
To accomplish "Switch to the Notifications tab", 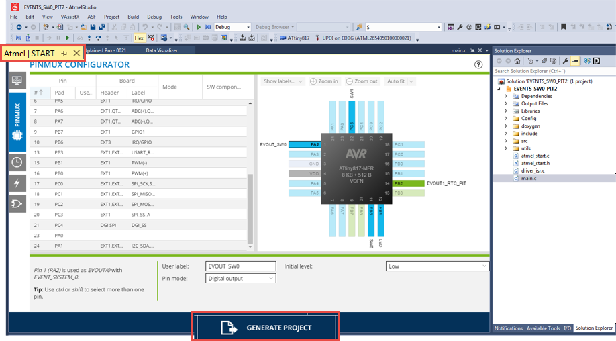I will pos(509,328).
